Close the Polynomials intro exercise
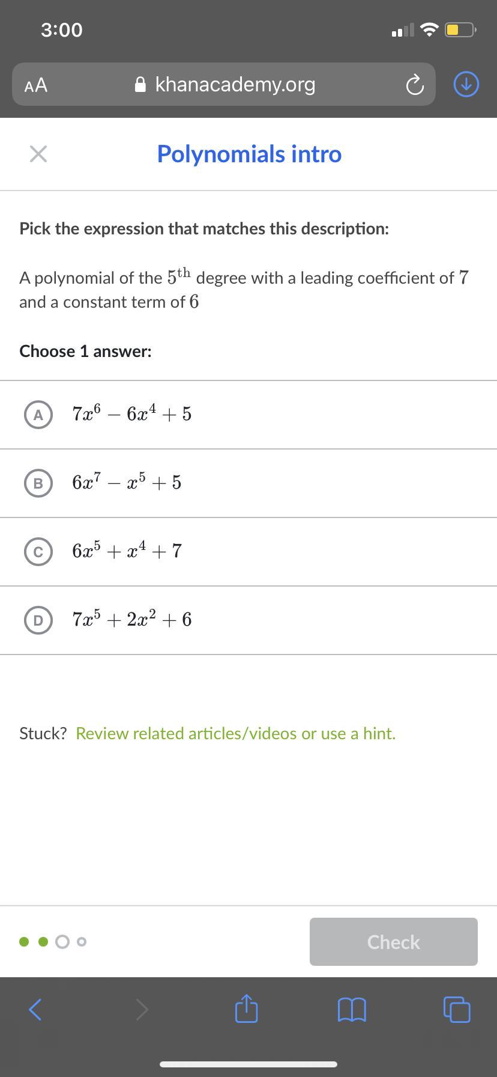 click(38, 154)
